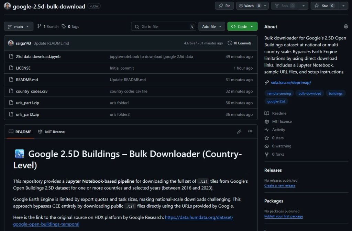Open the file 25d data download.ipynb
This screenshot has height=231, width=352.
point(38,57)
